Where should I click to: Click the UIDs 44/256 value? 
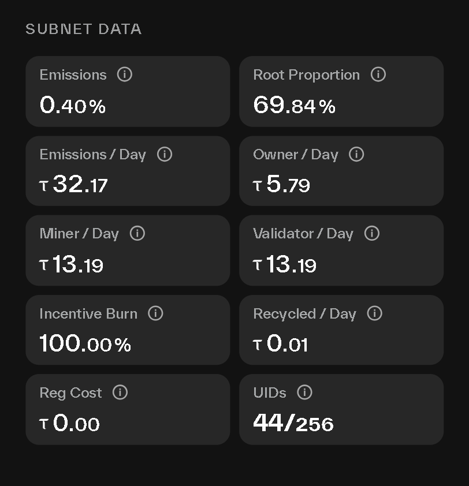tap(293, 424)
